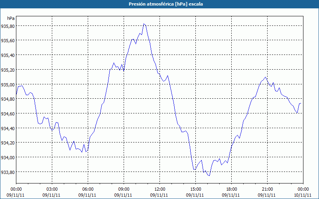Click the 933,80 y-axis label
Screen dimensions: 319x199
[8, 172]
